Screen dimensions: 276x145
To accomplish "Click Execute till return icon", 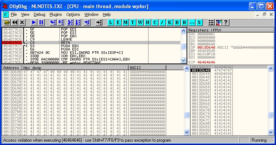I will click(87, 22).
